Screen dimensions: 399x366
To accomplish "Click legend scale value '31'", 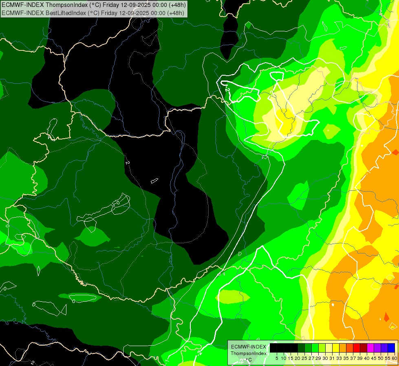I will coord(332,358).
